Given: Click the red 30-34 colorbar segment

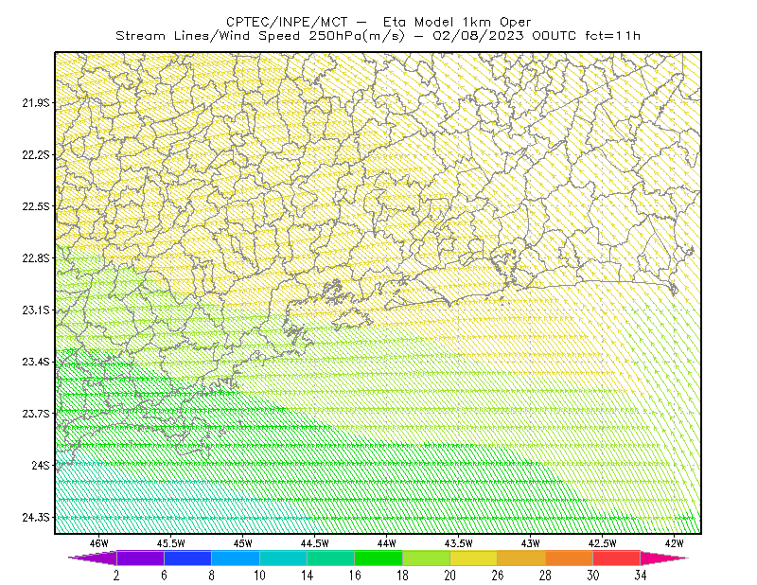Looking at the screenshot, I should coord(617,558).
